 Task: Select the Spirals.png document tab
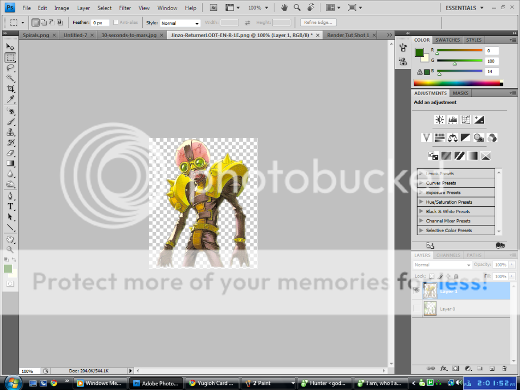[36, 36]
